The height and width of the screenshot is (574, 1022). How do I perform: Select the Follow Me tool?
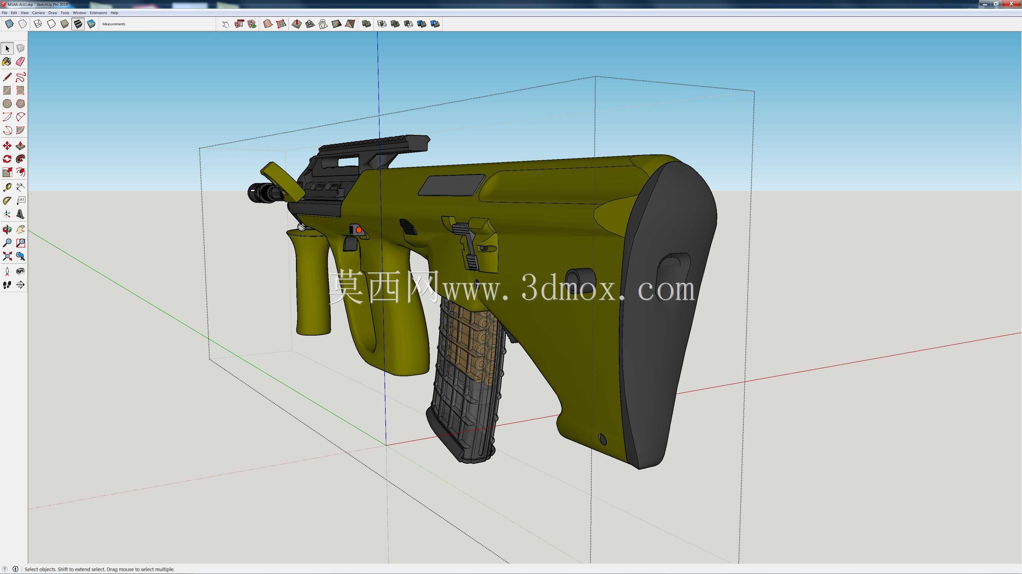[x=21, y=159]
